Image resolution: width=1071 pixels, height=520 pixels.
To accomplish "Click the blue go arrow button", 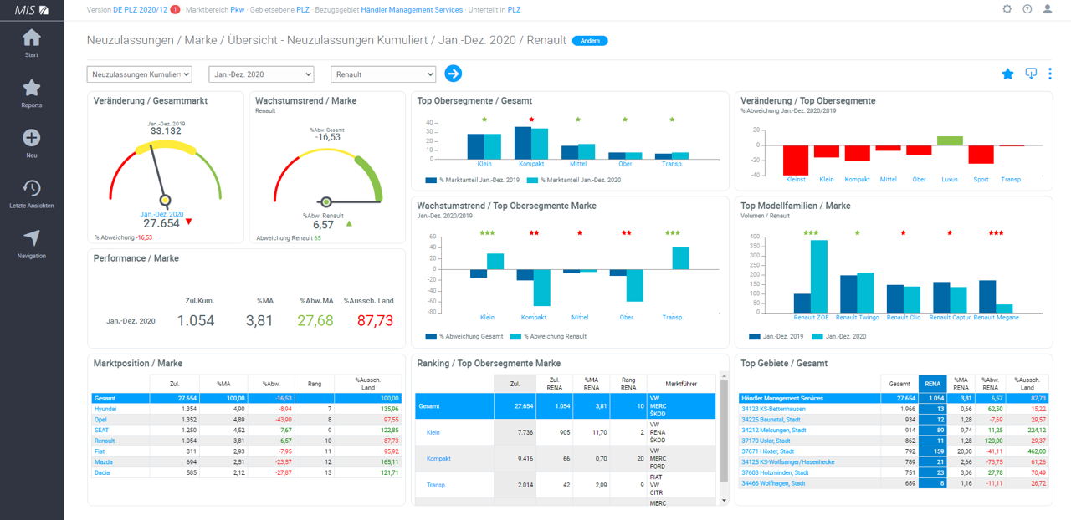I will [453, 74].
